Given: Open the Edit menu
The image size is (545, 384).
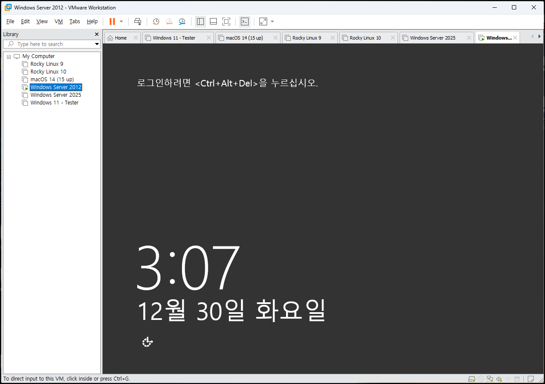Looking at the screenshot, I should pos(25,21).
